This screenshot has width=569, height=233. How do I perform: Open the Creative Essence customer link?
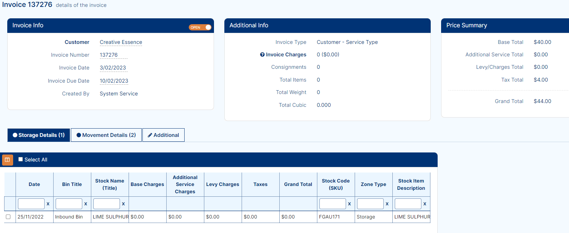121,42
